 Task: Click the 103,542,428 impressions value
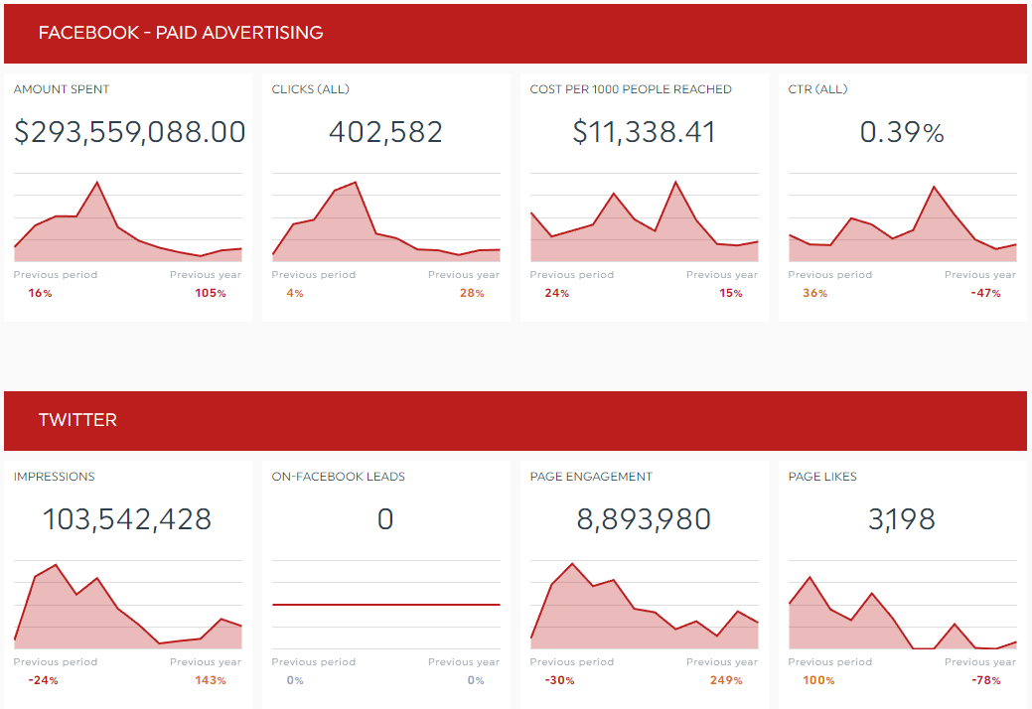127,519
